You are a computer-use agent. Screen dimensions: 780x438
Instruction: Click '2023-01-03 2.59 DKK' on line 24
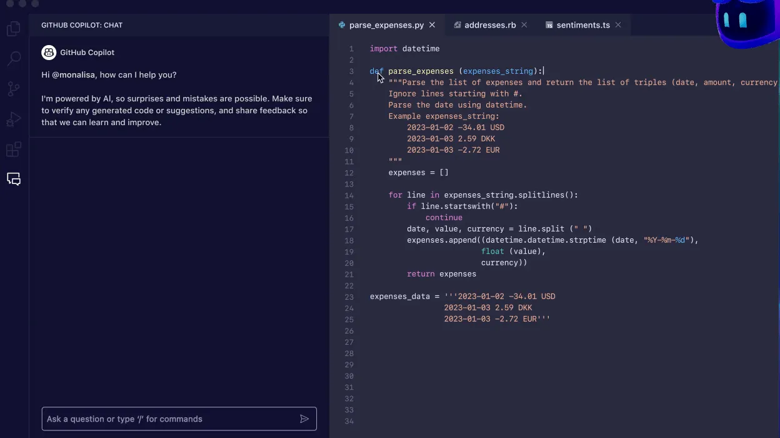[488, 308]
